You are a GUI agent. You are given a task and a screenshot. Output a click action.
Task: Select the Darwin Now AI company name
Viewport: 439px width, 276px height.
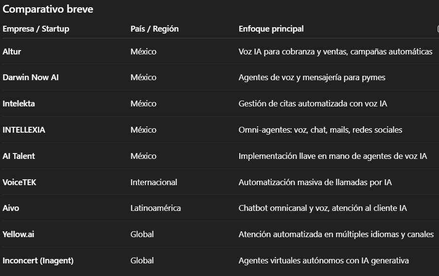pos(31,77)
